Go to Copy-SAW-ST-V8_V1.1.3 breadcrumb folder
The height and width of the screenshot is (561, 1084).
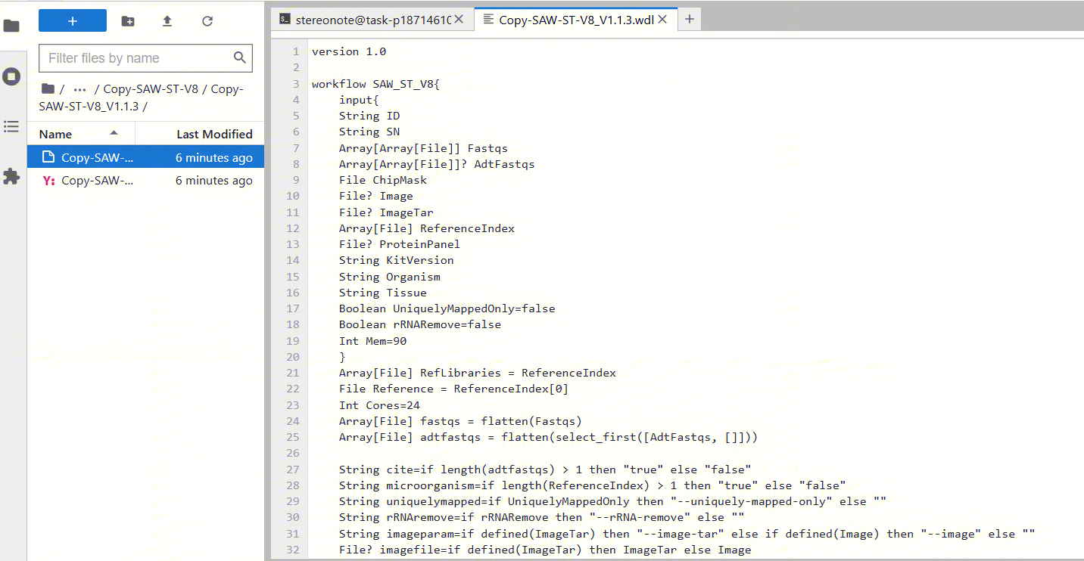click(141, 98)
